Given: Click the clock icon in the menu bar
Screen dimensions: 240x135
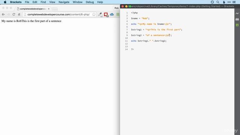Looking at the screenshot, I should pyautogui.click(x=212, y=2).
